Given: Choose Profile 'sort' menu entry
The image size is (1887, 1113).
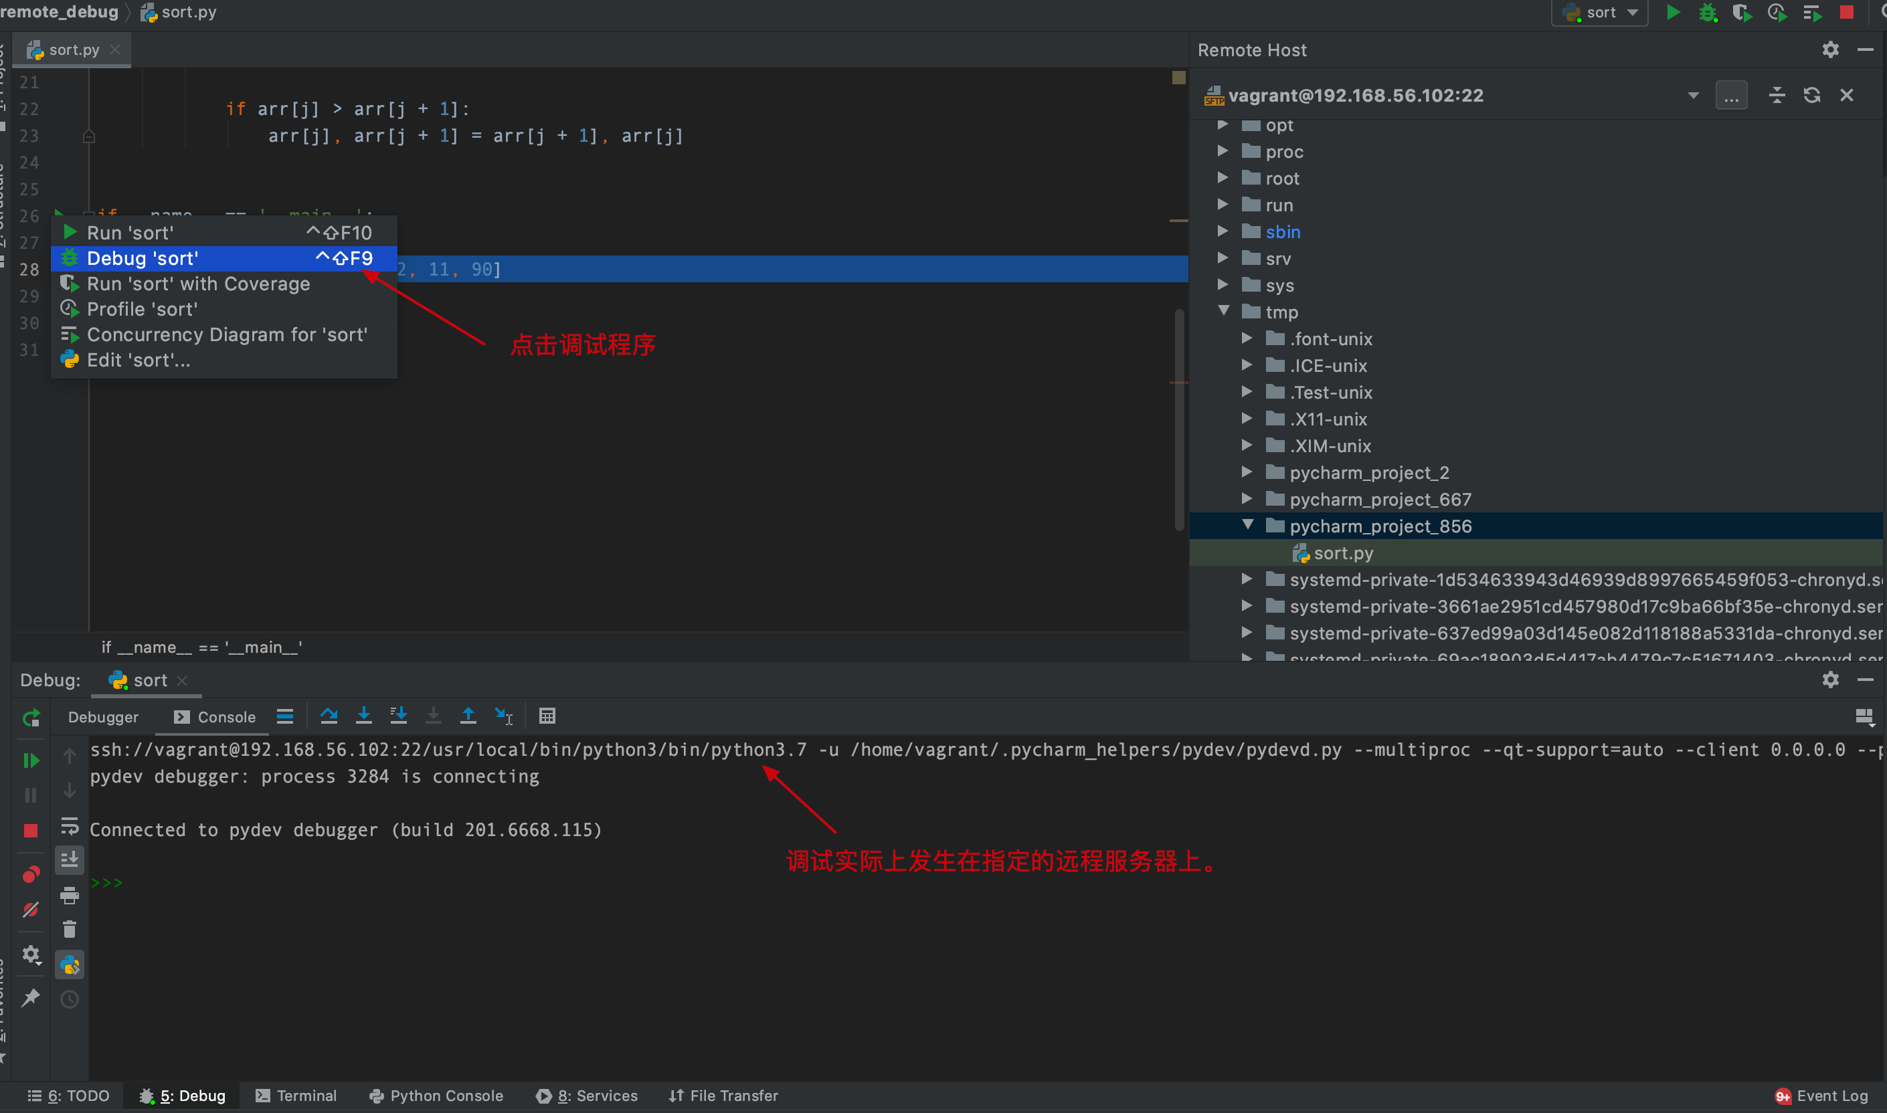Looking at the screenshot, I should pyautogui.click(x=223, y=309).
